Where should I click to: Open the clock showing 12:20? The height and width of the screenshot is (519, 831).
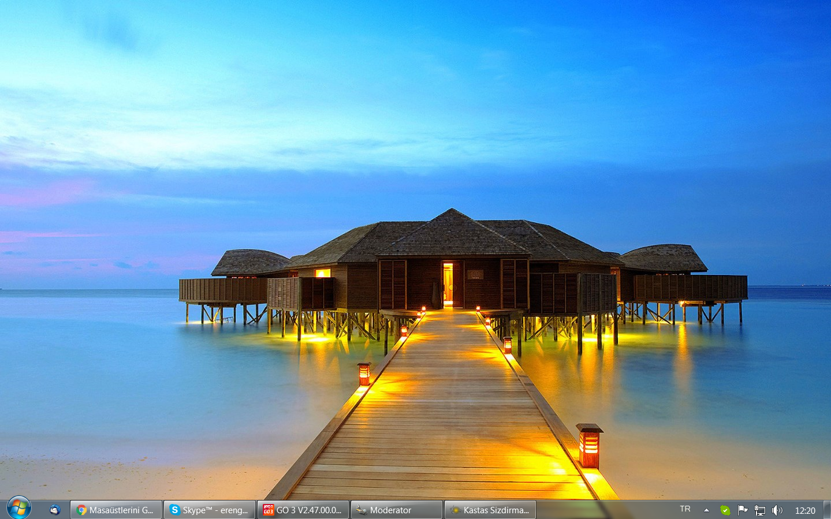[x=805, y=510]
